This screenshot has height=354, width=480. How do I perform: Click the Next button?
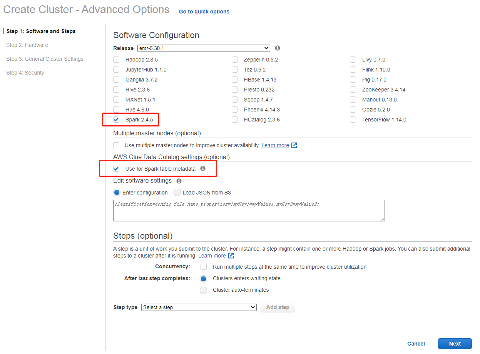[x=455, y=344]
